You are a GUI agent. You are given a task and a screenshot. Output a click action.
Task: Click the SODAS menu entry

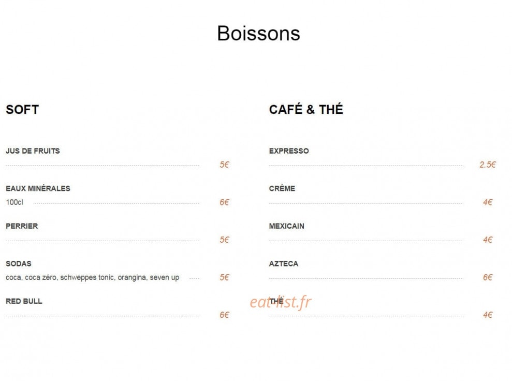[x=19, y=263]
